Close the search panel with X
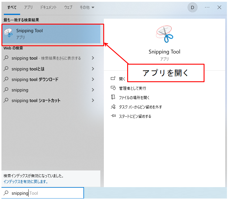The width and height of the screenshot is (229, 200). pyautogui.click(x=219, y=7)
